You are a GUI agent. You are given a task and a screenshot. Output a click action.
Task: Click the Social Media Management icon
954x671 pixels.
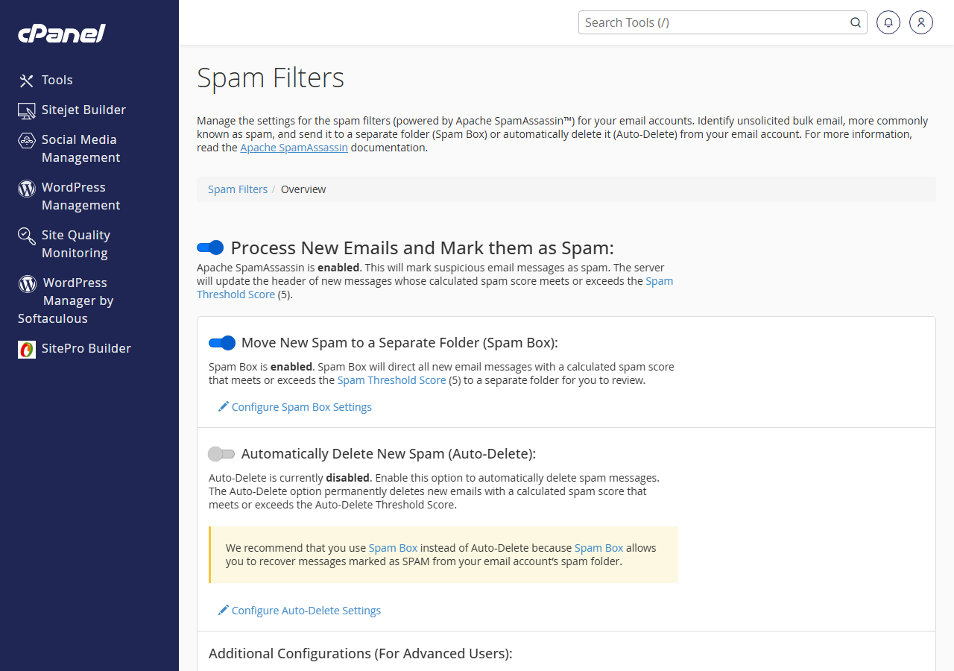27,140
